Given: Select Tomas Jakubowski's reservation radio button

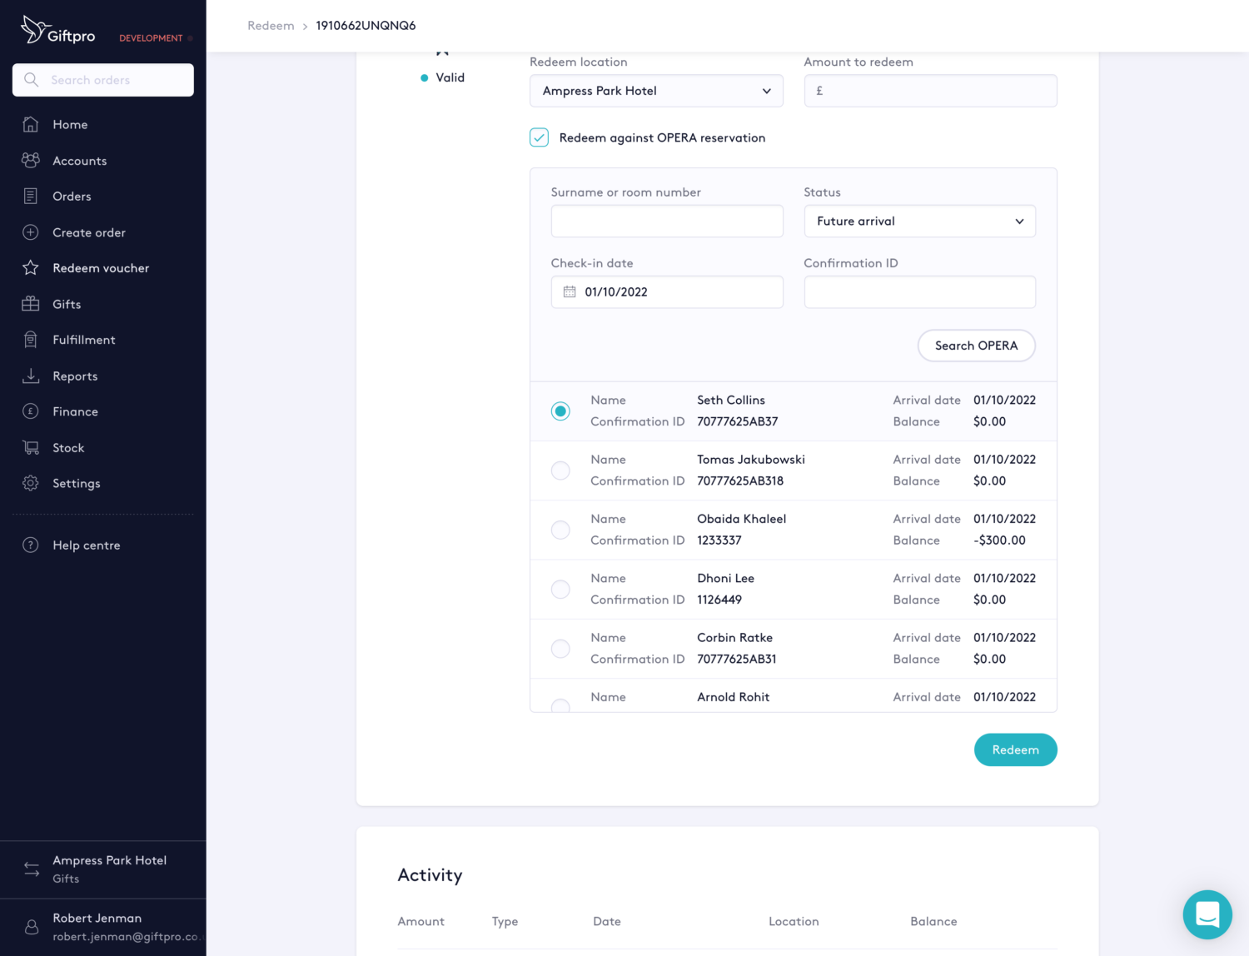Looking at the screenshot, I should coord(560,470).
